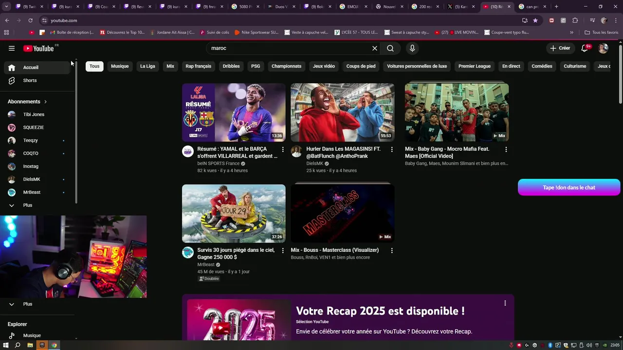Open the Teeqzy channel
623x350 pixels.
point(37,140)
